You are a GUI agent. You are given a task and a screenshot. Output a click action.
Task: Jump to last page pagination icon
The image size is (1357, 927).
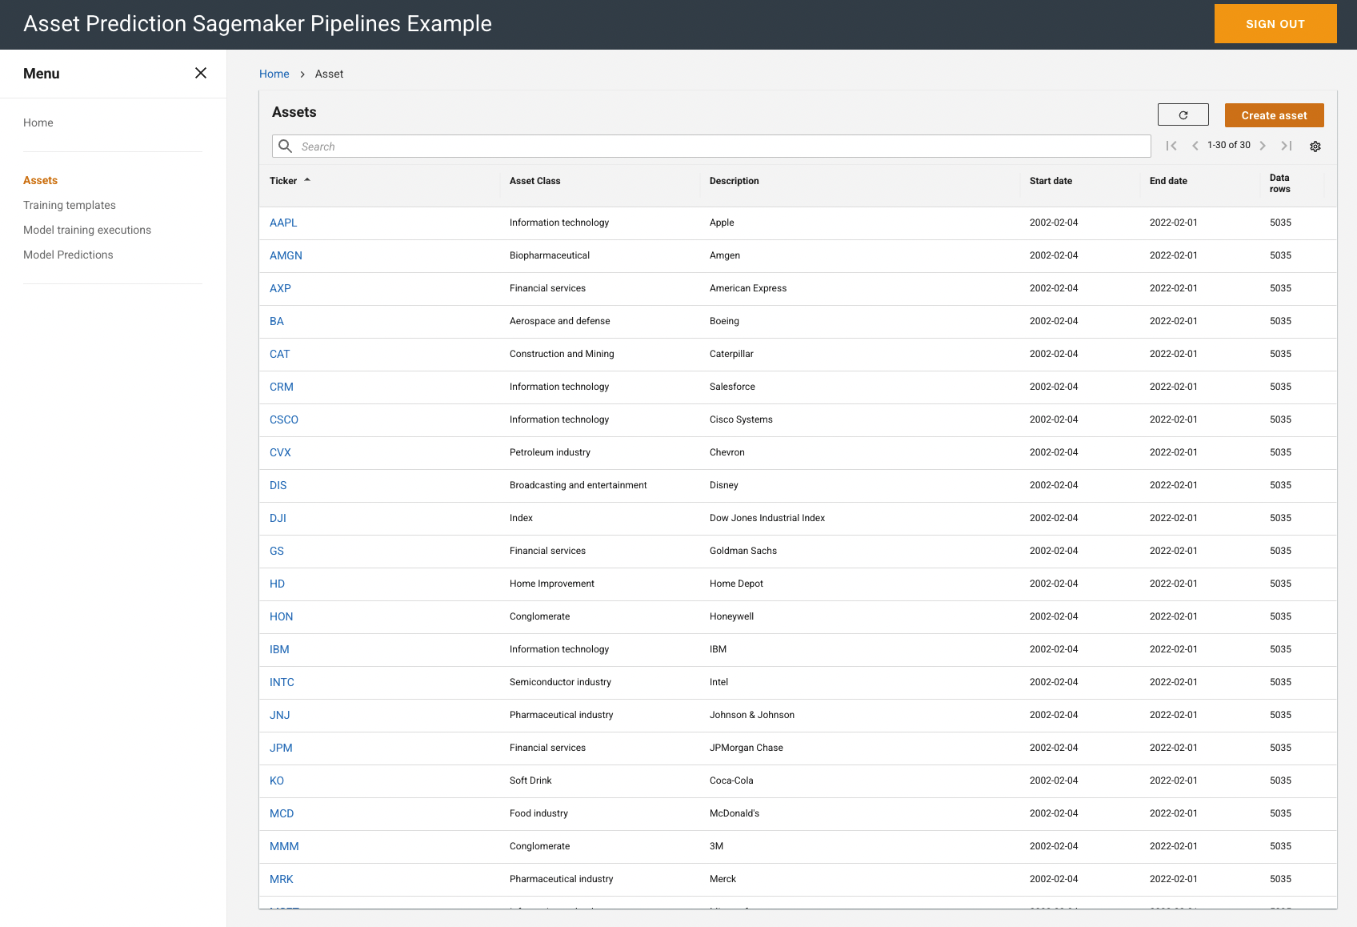(1287, 146)
